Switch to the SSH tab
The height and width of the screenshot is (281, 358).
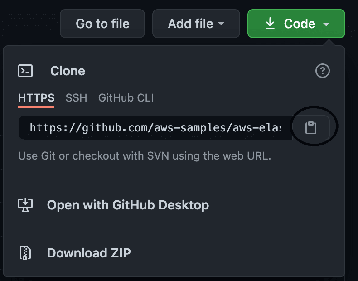click(x=76, y=98)
